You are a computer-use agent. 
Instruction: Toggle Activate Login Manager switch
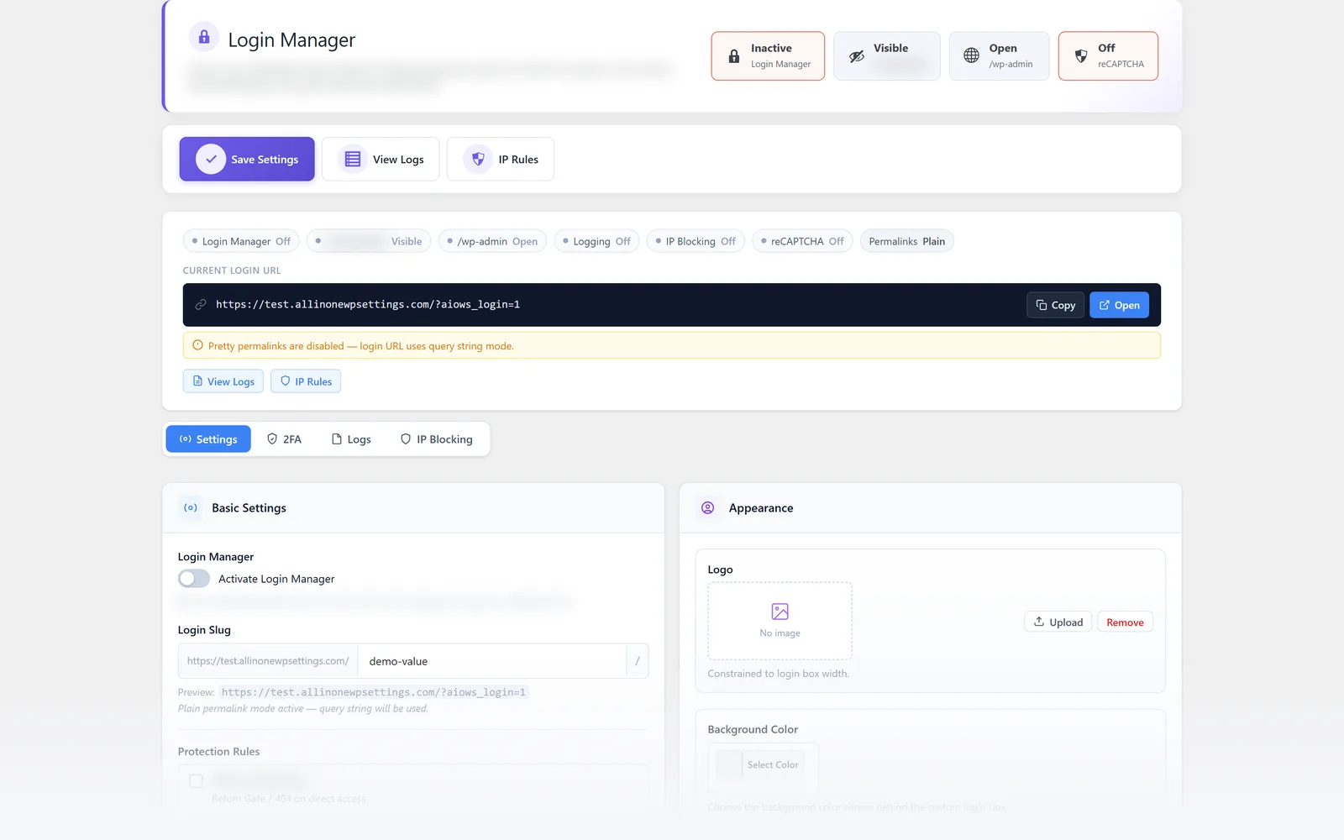(x=194, y=579)
